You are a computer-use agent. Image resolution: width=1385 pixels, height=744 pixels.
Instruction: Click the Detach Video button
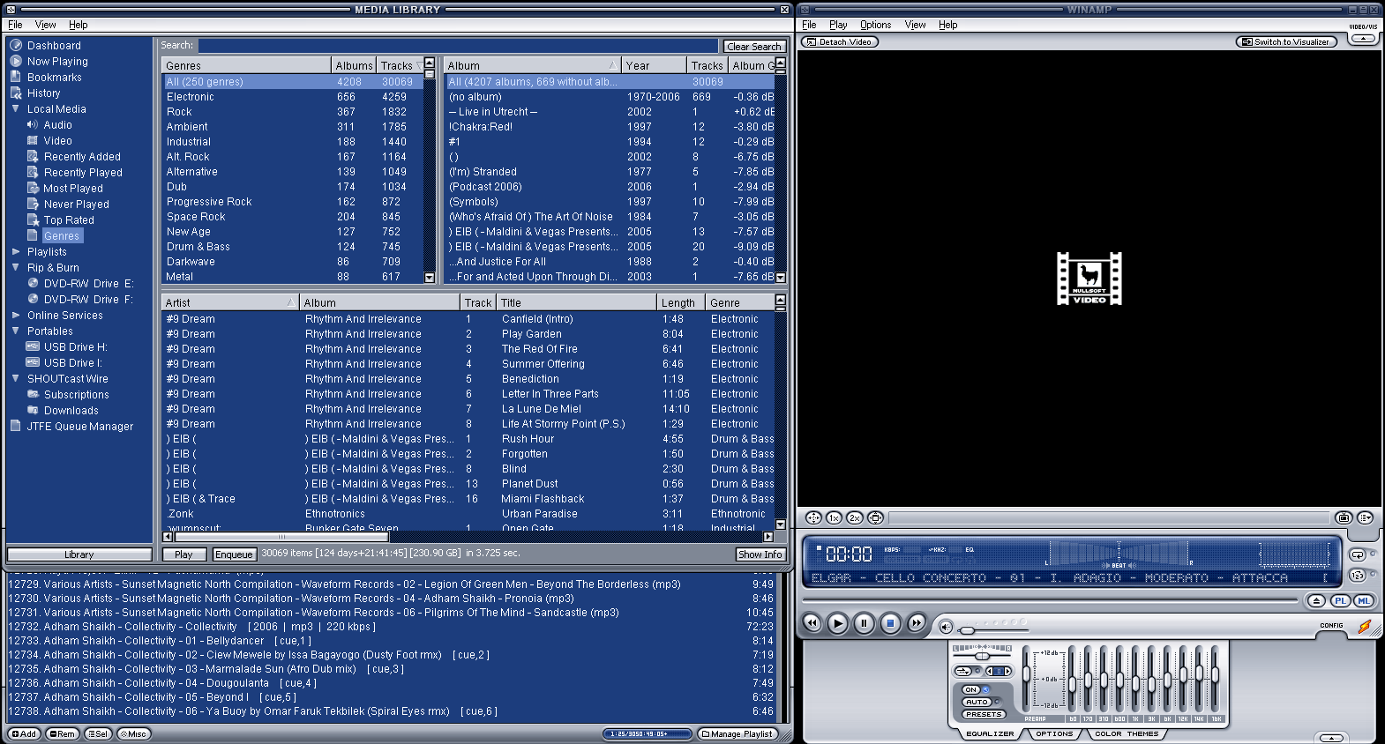tap(839, 41)
